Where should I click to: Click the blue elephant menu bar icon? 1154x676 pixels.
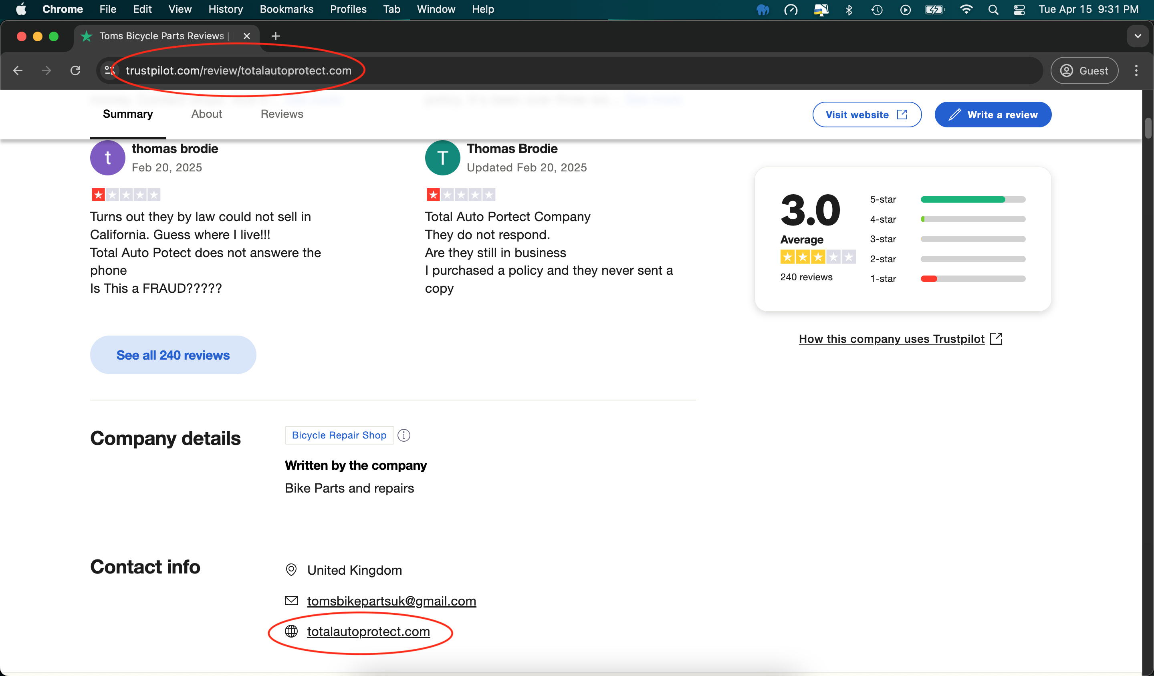point(763,10)
